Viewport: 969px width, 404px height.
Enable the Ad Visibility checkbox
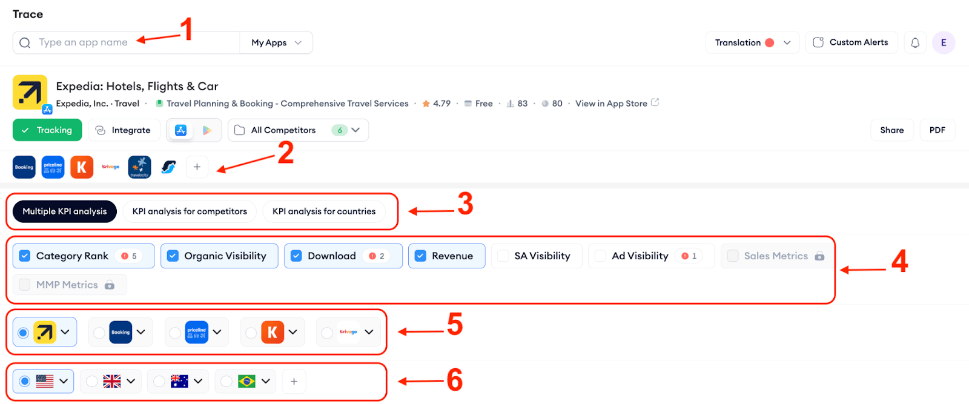(x=600, y=256)
